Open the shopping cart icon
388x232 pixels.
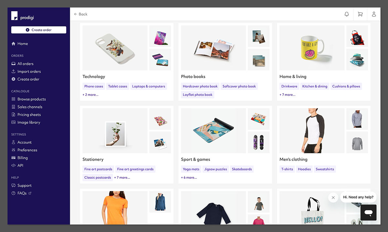pyautogui.click(x=360, y=14)
